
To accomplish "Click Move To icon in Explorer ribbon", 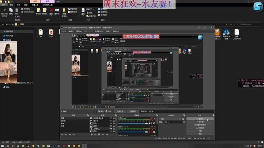I will (39, 10).
